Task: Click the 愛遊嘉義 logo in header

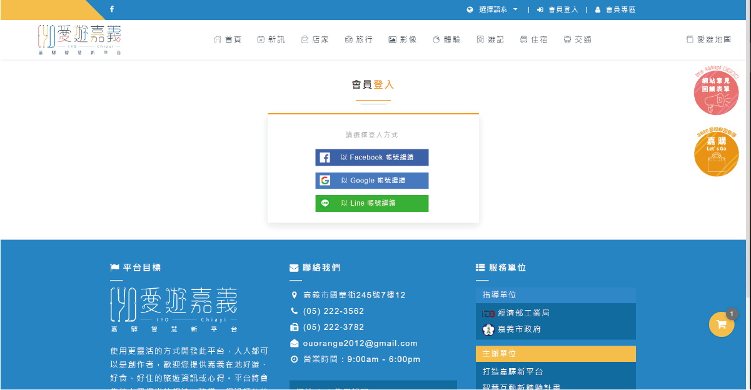Action: pyautogui.click(x=79, y=39)
